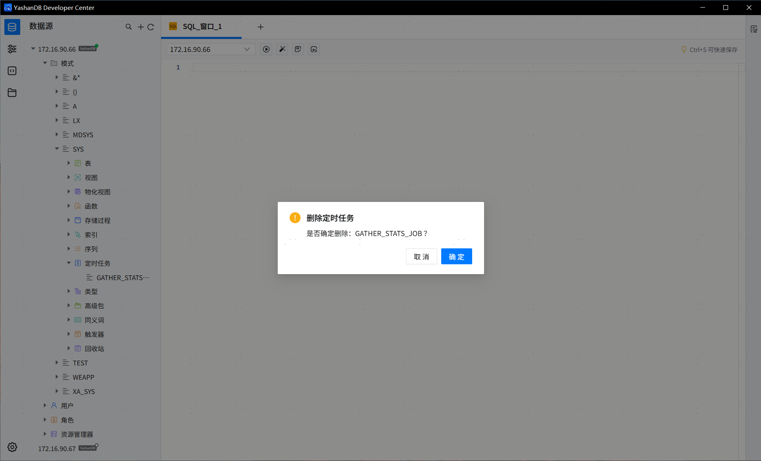Select the 存储过程 tree item
This screenshot has height=461, width=761.
pos(98,221)
